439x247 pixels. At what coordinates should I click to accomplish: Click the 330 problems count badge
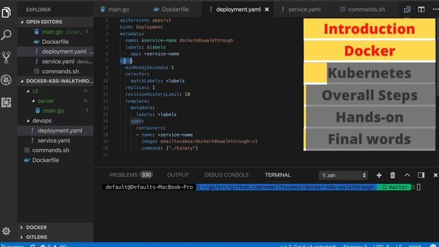146,175
